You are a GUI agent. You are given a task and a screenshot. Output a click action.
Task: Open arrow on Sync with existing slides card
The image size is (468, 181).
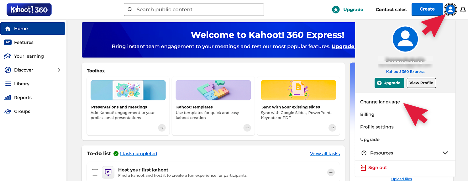click(x=332, y=128)
